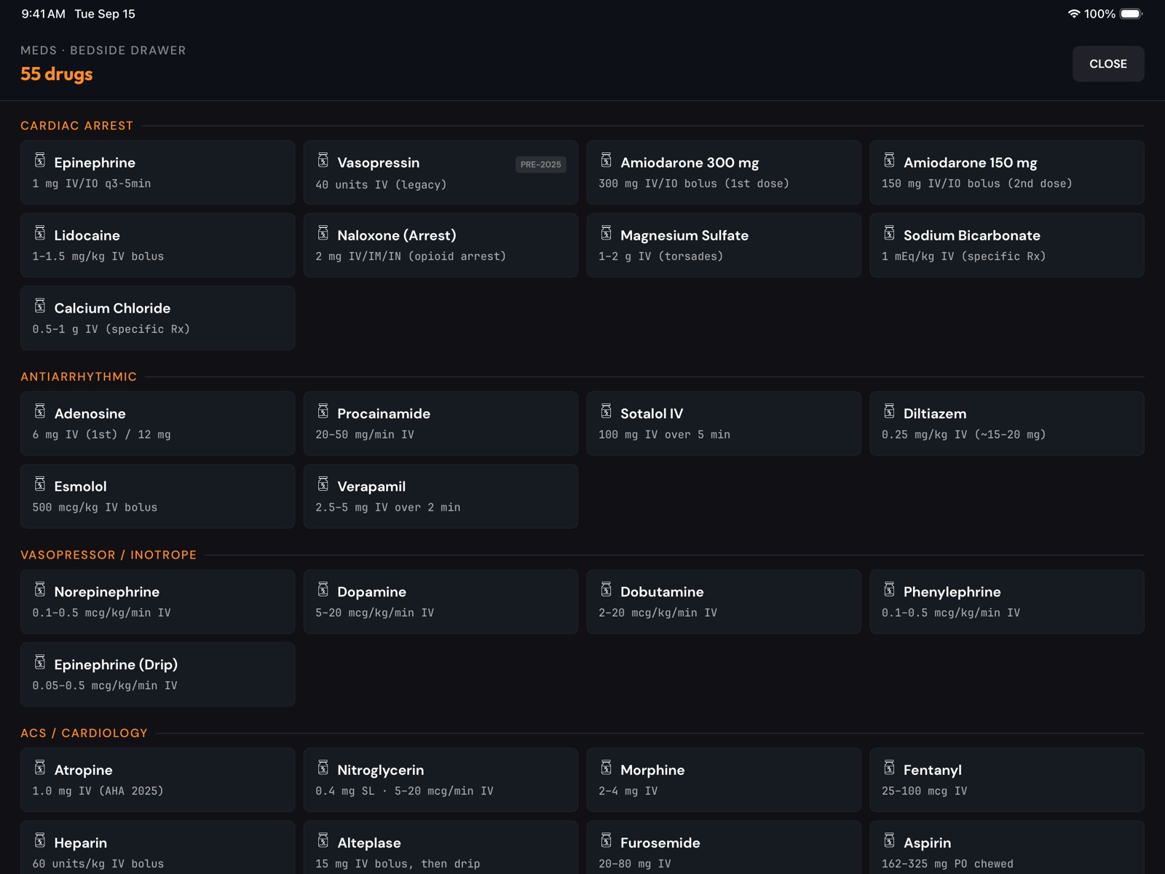The image size is (1165, 874).
Task: Tap the Sodium Bicarbonate bottle icon
Action: (x=890, y=233)
